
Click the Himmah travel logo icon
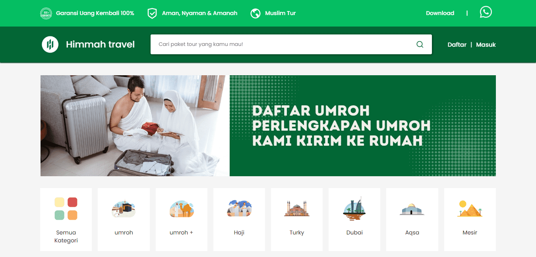[50, 44]
